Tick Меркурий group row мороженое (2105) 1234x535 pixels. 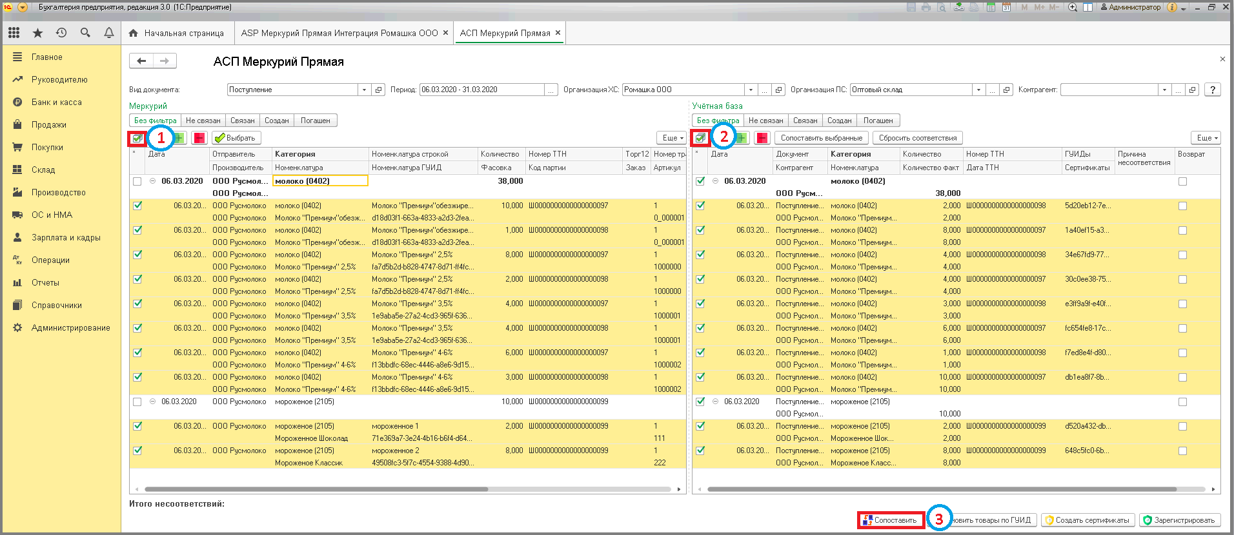(137, 402)
